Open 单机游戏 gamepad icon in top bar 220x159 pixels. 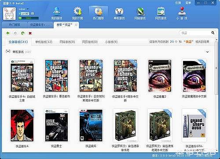tap(119, 13)
